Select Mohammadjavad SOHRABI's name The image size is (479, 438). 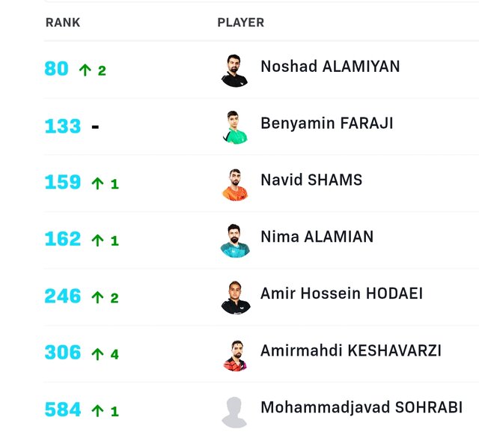[361, 408]
